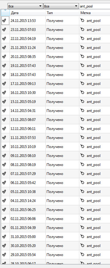
Task: Click confirmed checkmark icon for 31.10.2015 05:00
Action: click(4, 237)
